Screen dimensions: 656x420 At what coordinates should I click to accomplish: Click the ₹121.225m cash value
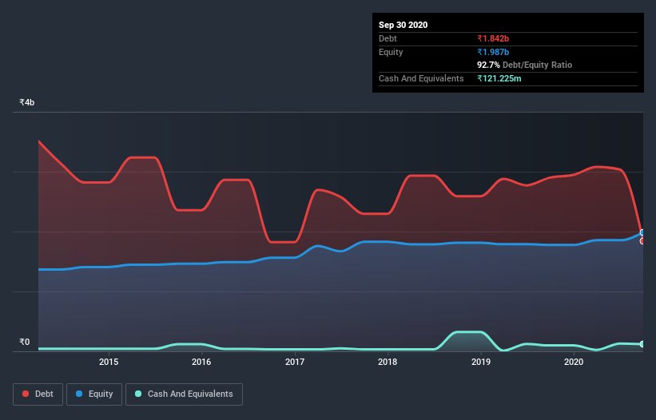click(x=499, y=78)
